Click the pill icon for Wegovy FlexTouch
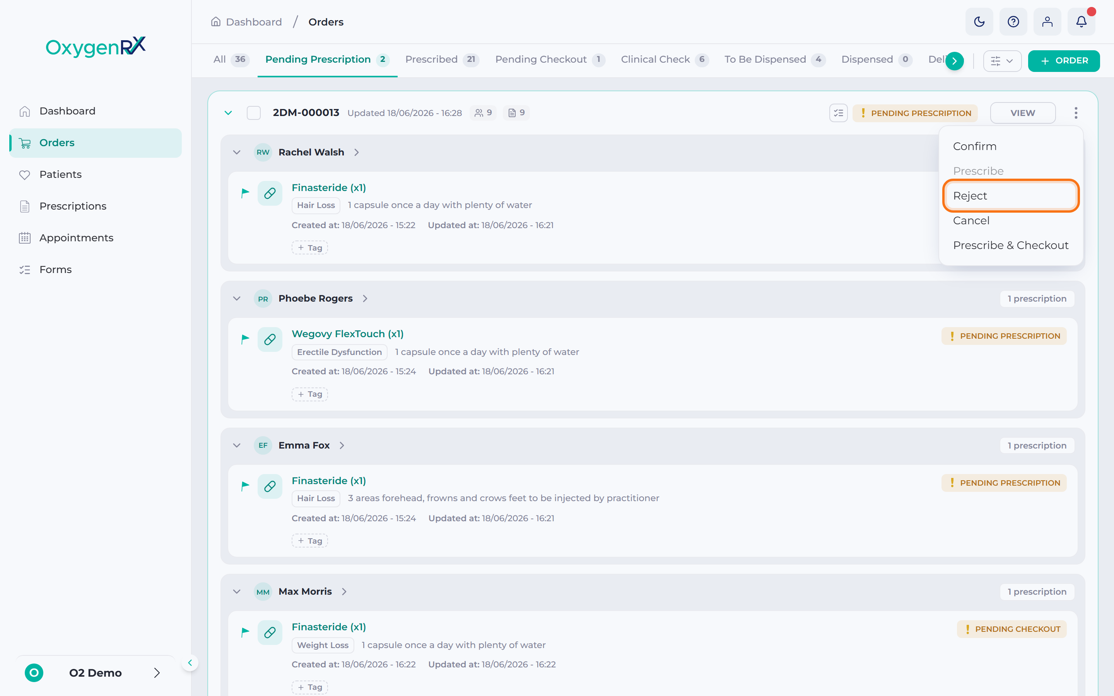 tap(270, 340)
